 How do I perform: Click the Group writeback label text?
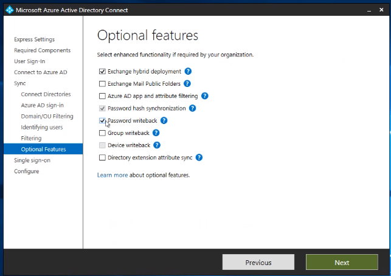128,133
